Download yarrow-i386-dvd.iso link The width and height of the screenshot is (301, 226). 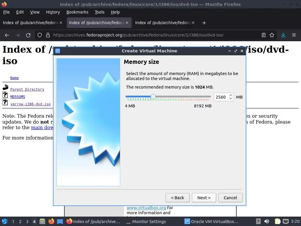pos(30,104)
